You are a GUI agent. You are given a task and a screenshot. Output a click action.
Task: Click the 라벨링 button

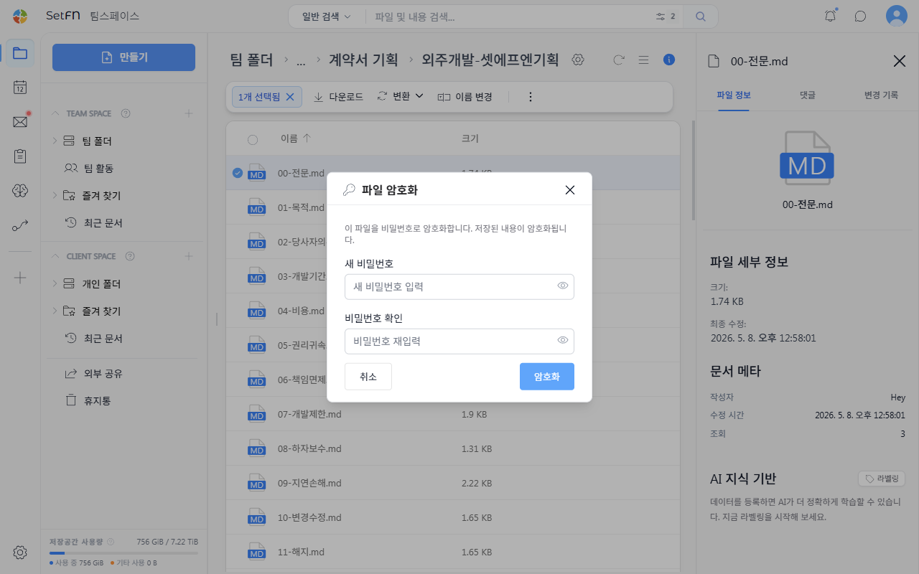pos(882,479)
